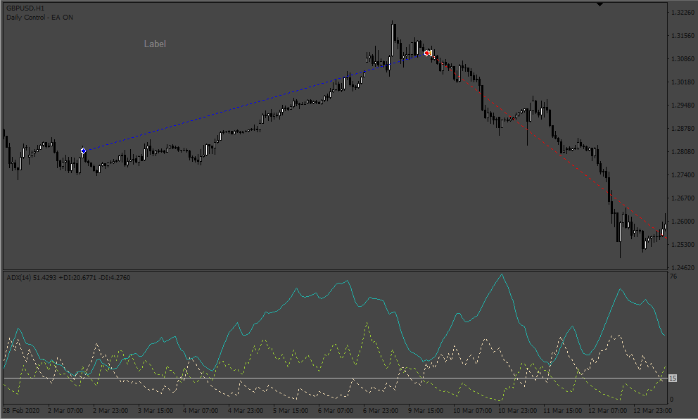Screen dimensions: 698x420
Task: Click the 1.26000 price scale label
Action: 683,222
